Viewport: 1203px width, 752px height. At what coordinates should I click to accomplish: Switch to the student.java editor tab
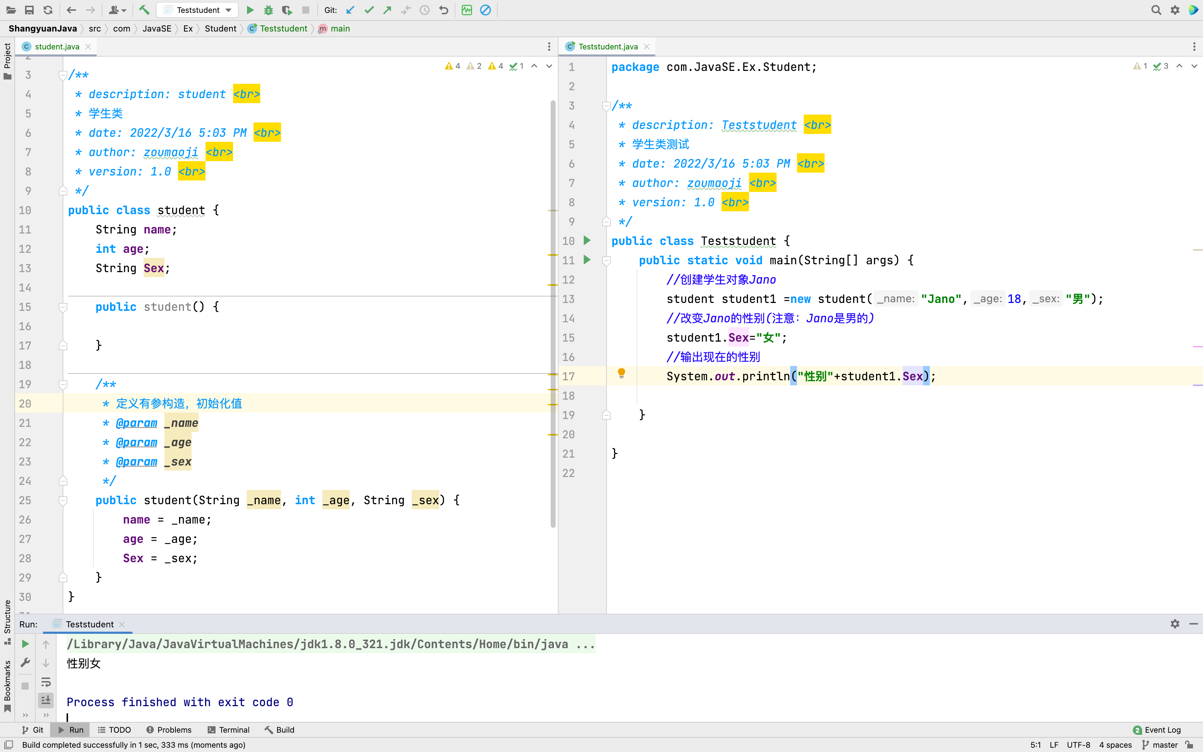(x=57, y=47)
